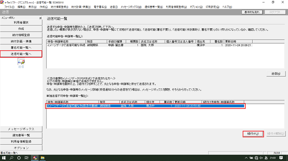The height and width of the screenshot is (161, 288).
Task: Open the ファイル(F) menu
Action: 9,7
